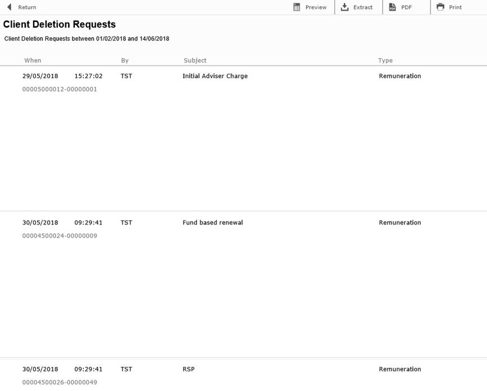This screenshot has width=487, height=391.
Task: Select Initial Adviser Charge subject
Action: coord(215,76)
